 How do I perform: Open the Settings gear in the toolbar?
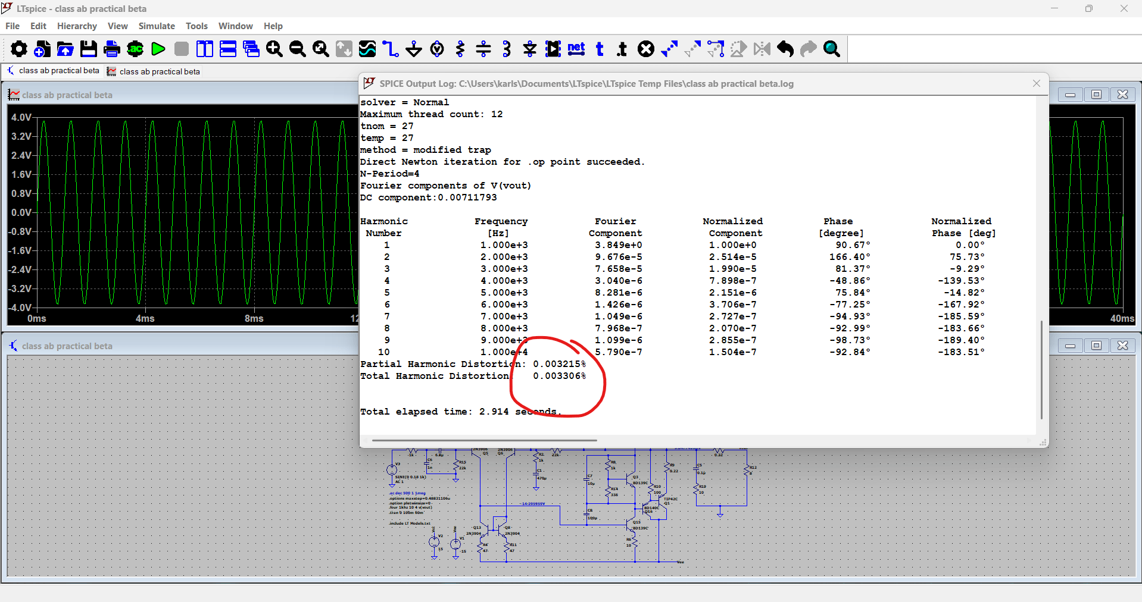pyautogui.click(x=19, y=49)
